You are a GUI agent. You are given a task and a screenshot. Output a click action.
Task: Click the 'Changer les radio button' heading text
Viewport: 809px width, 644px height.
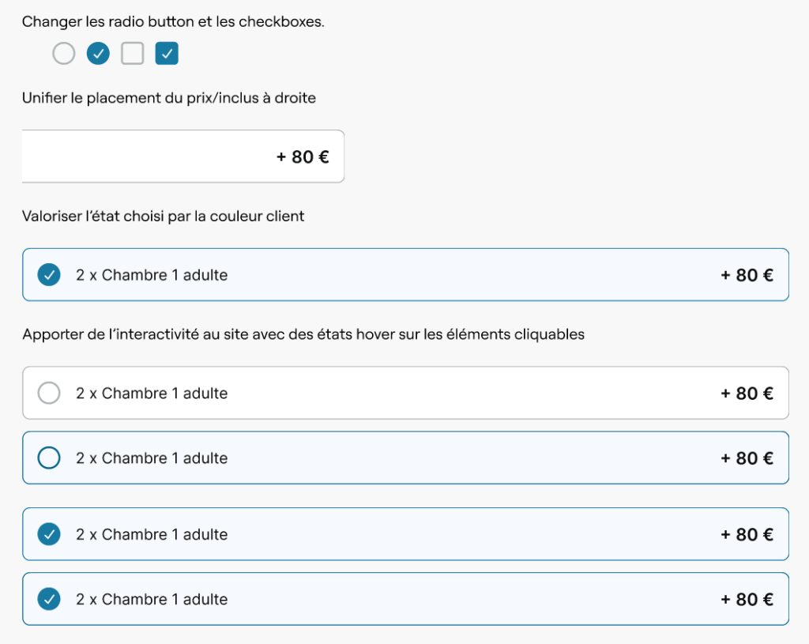point(173,21)
